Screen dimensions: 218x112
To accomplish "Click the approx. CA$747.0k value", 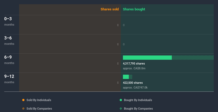I will 135,87.
